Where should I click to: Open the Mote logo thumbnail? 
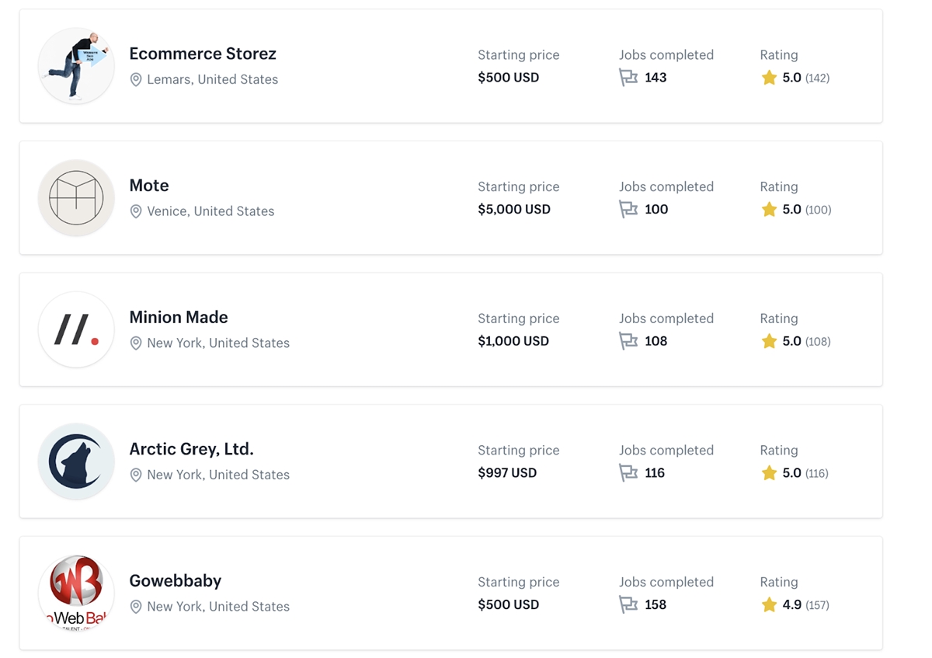(76, 198)
